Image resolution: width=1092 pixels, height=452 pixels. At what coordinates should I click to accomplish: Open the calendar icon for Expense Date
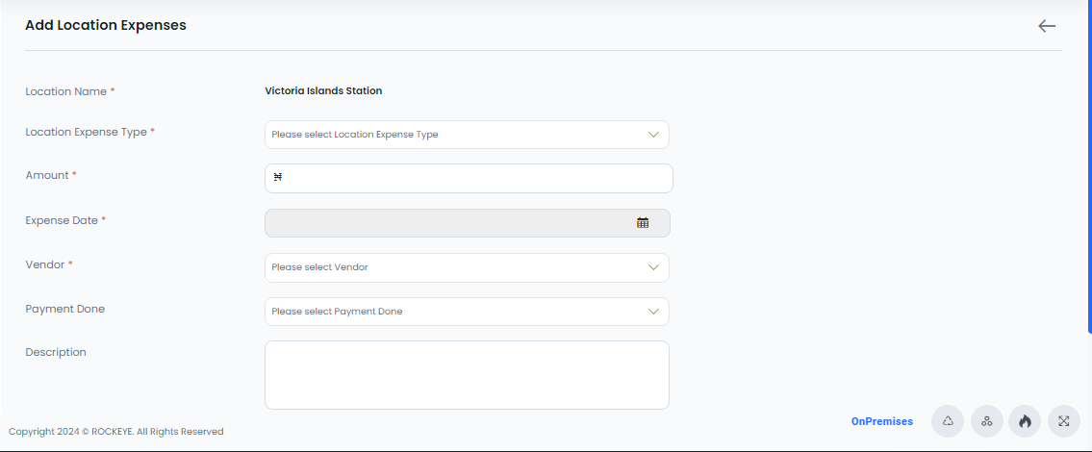[643, 223]
